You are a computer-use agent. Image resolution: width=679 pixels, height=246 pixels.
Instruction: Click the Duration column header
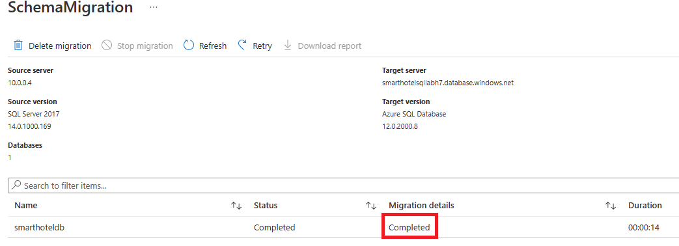(645, 205)
